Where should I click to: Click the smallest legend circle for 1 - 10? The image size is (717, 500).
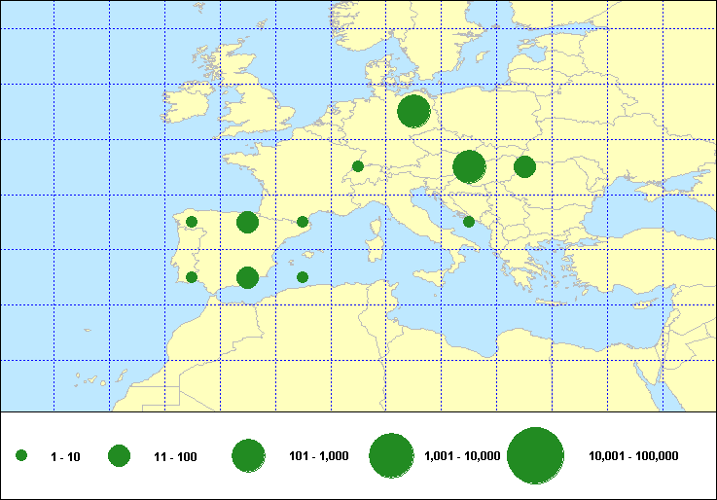coord(21,455)
